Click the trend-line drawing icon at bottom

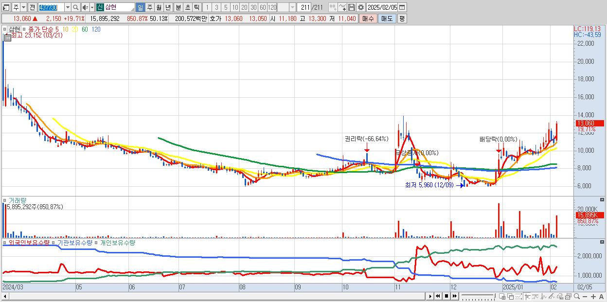pyautogui.click(x=552, y=296)
